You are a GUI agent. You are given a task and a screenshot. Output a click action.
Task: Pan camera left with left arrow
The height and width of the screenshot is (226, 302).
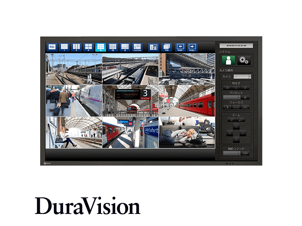click(230, 133)
